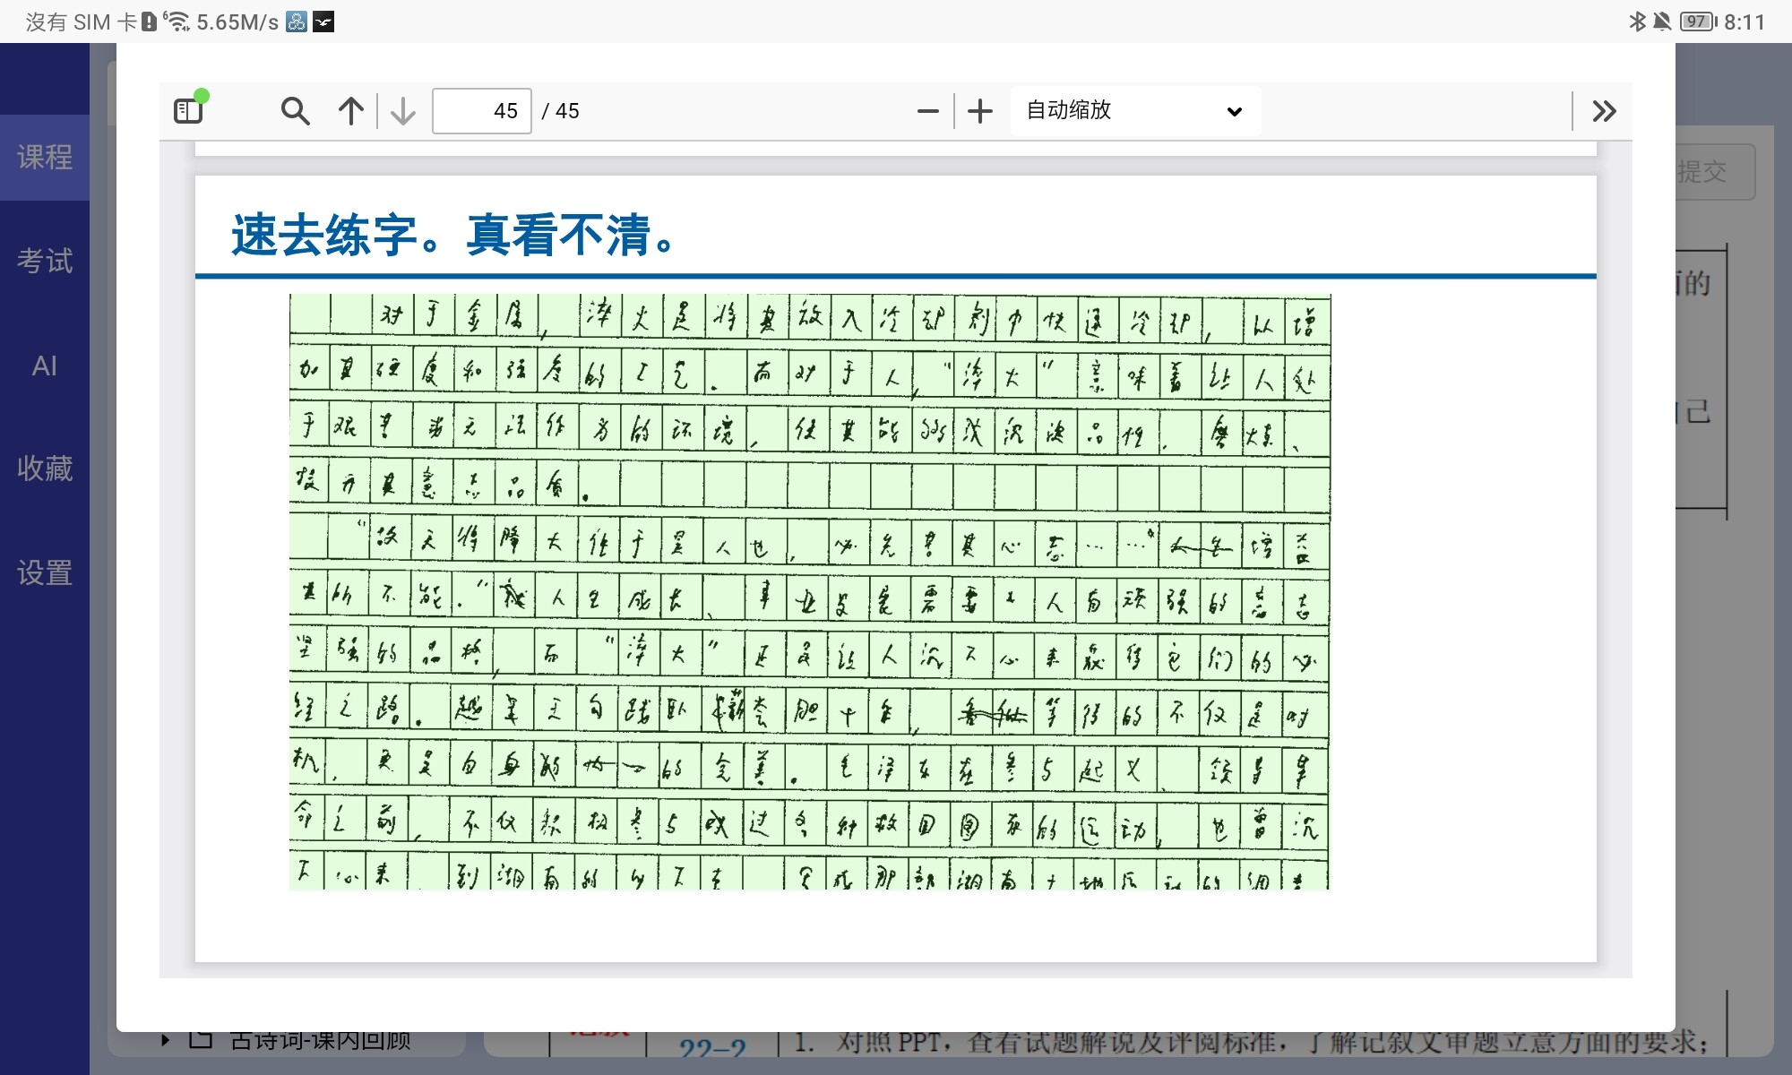Open 设置 settings in sidebar

45,572
